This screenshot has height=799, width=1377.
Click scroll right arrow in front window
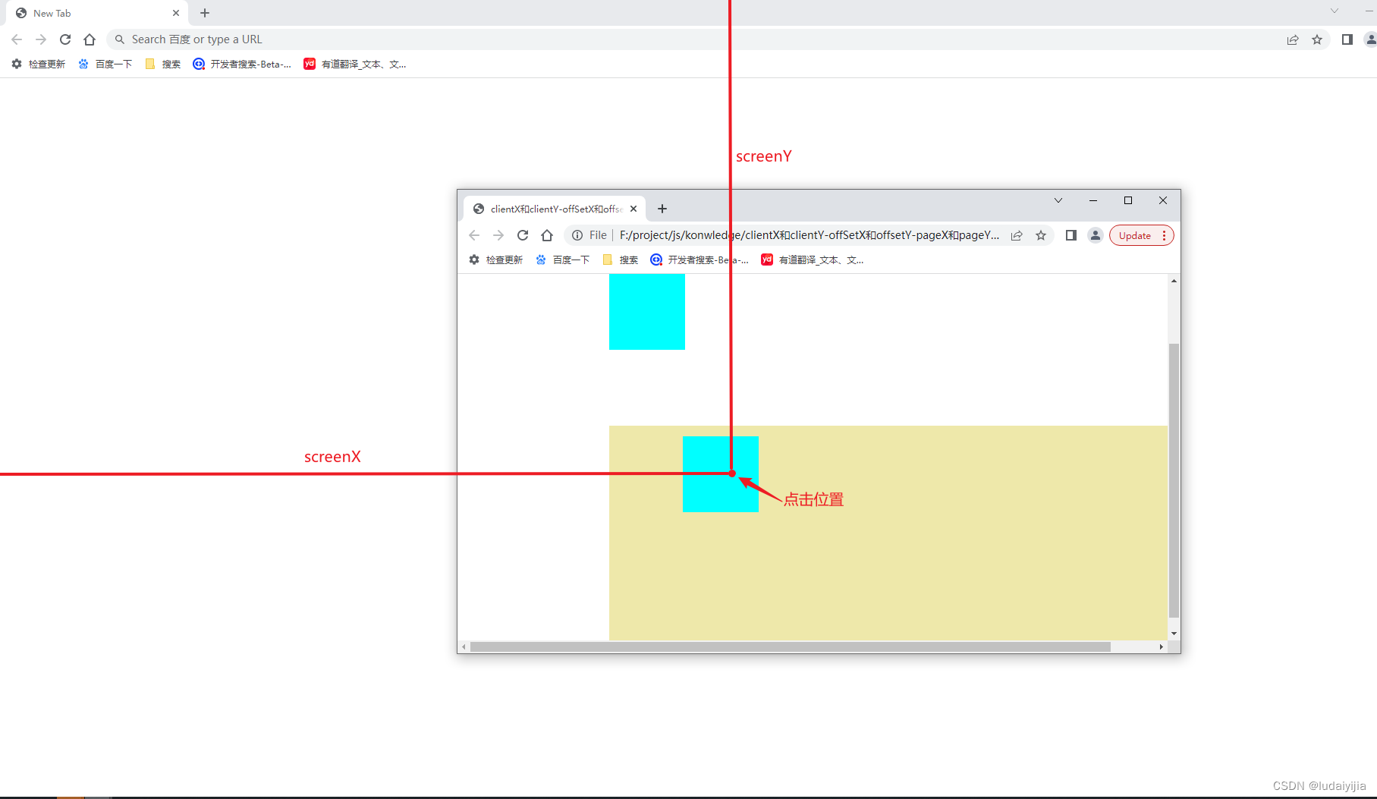1161,647
